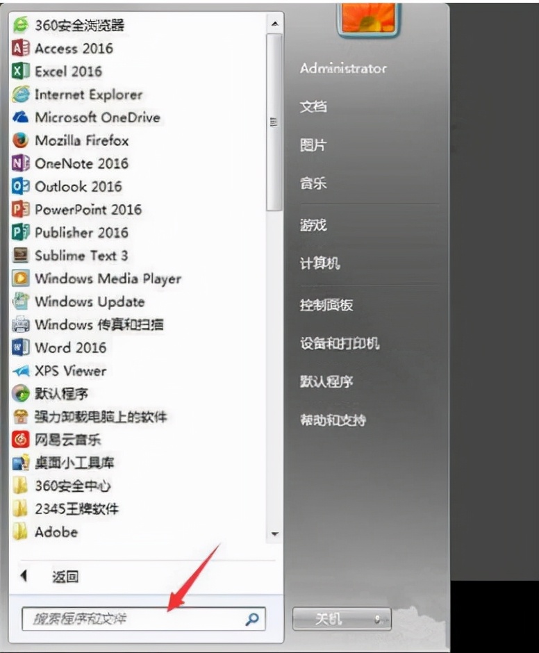Open 帮助和支持
Image resolution: width=539 pixels, height=653 pixels.
[333, 420]
